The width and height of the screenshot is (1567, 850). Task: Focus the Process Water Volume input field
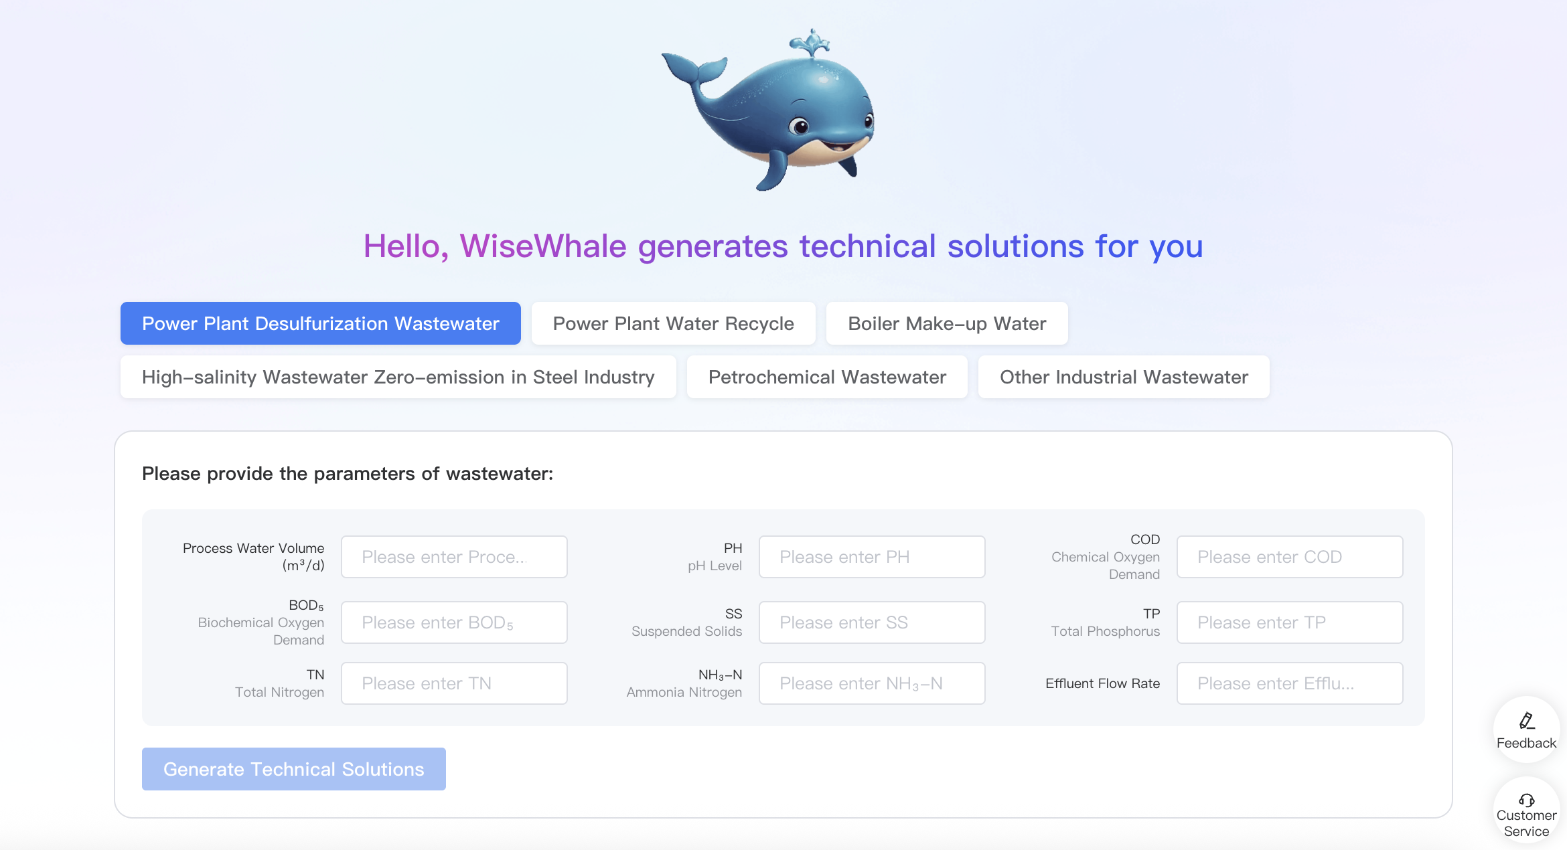point(454,557)
